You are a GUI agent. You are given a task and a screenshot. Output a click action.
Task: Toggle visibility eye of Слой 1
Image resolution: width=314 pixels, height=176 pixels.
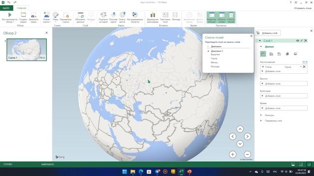coord(298,41)
